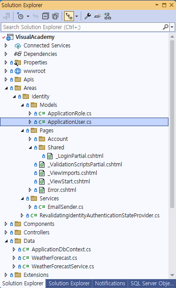Click the Preview Selected Items icon

pos(98,16)
